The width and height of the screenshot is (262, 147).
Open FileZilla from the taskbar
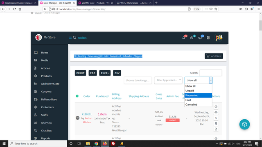(113, 143)
